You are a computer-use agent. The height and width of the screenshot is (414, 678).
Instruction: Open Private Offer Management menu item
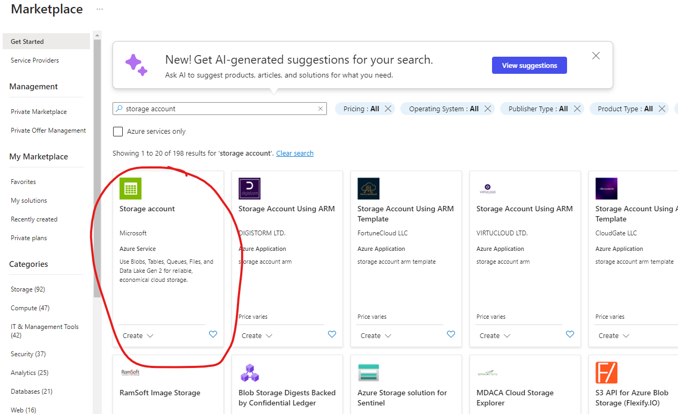(x=48, y=131)
